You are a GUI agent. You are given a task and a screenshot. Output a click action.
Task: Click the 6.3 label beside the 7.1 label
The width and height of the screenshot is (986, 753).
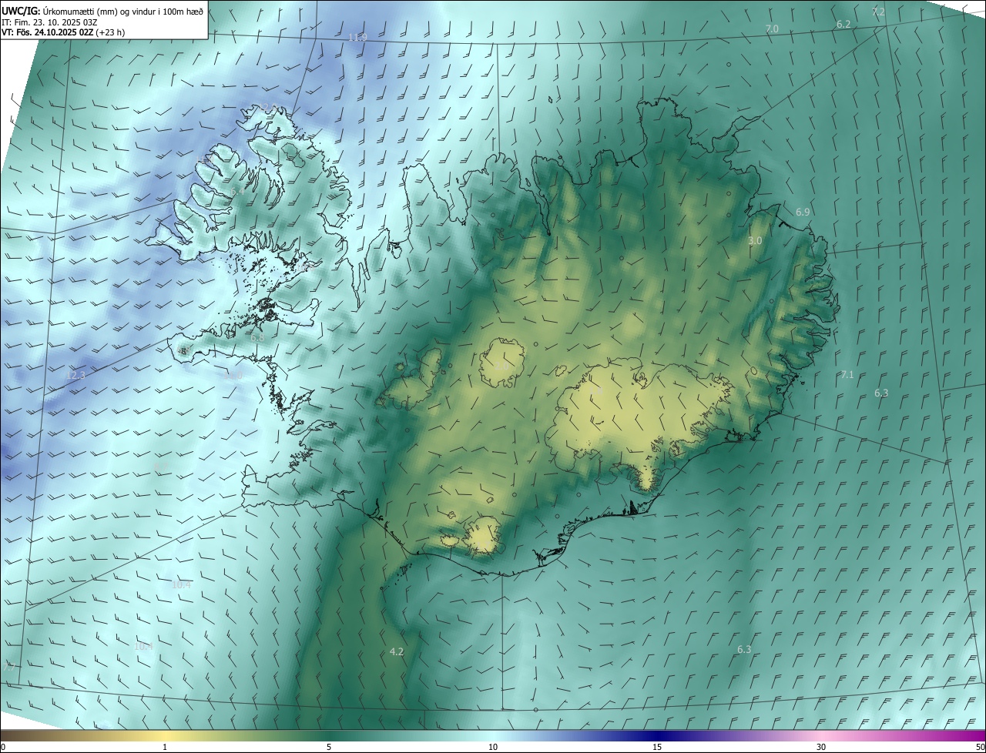[881, 393]
